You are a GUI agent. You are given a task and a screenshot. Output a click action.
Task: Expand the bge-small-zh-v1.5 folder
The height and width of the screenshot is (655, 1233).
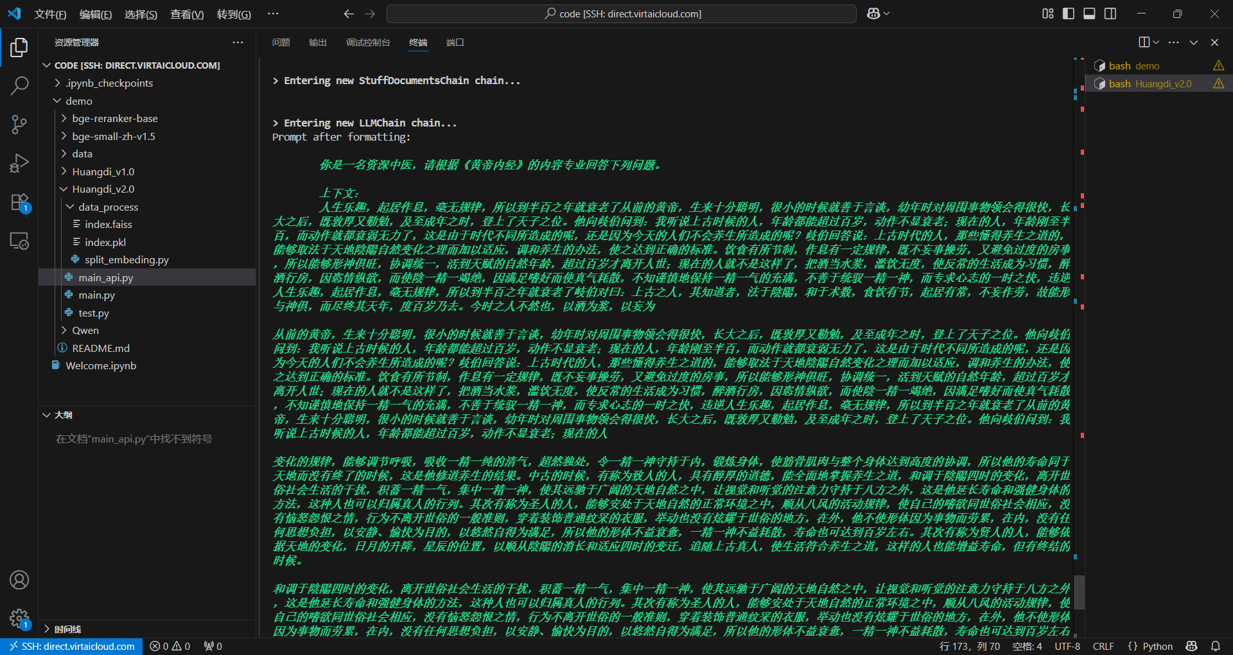[x=64, y=136]
